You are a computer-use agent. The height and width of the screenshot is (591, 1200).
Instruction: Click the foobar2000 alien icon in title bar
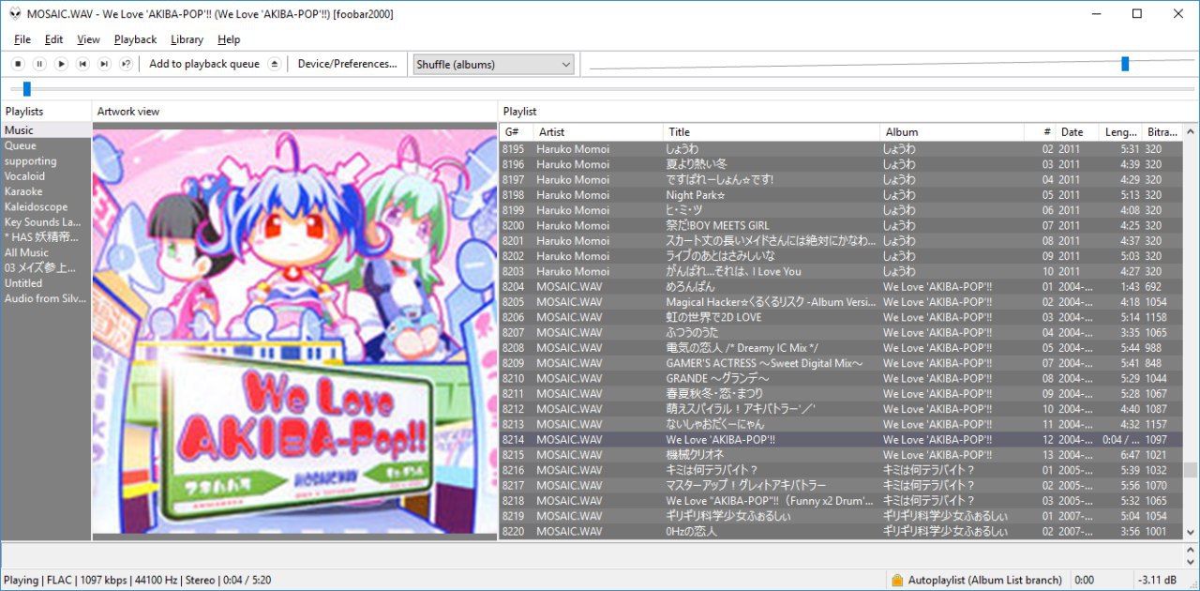(15, 14)
